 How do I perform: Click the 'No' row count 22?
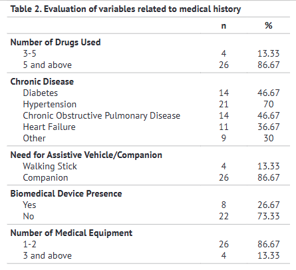coord(223,216)
